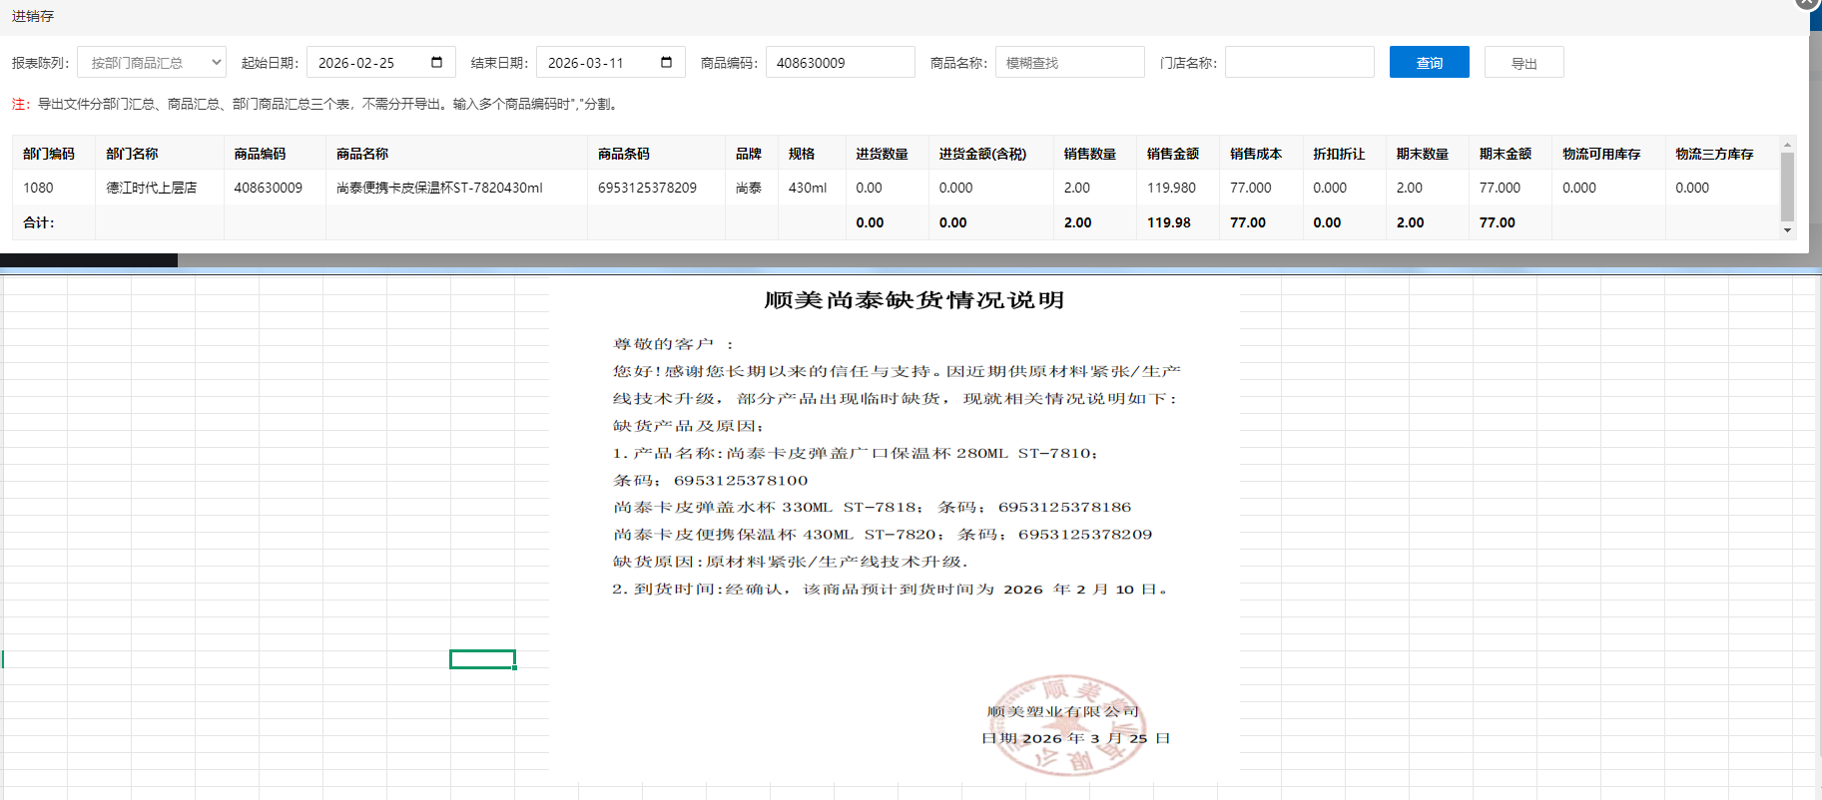Screen dimensions: 1822x800
Task: Click the dark horizontal scrollbar thumb below the table
Action: (x=89, y=260)
